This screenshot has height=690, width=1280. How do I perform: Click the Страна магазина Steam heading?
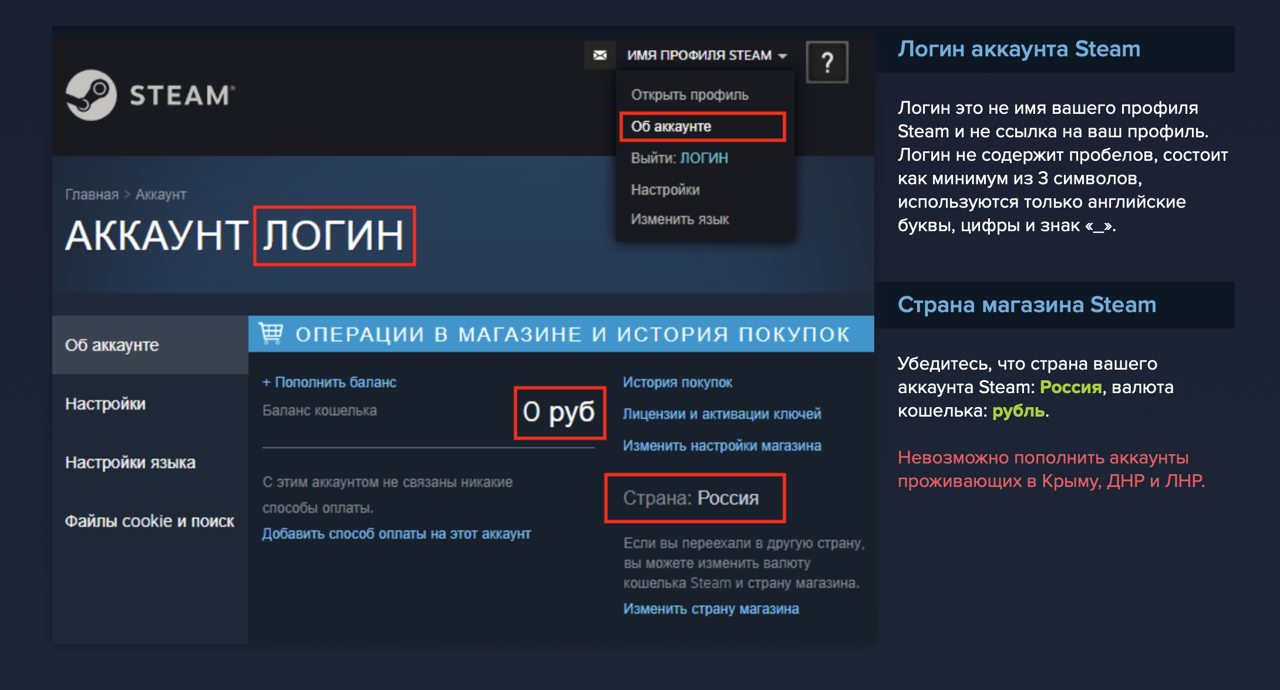pyautogui.click(x=1027, y=305)
